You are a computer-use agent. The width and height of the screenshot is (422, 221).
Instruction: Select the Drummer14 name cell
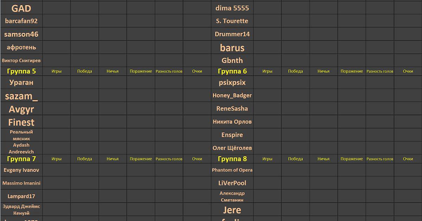point(232,34)
